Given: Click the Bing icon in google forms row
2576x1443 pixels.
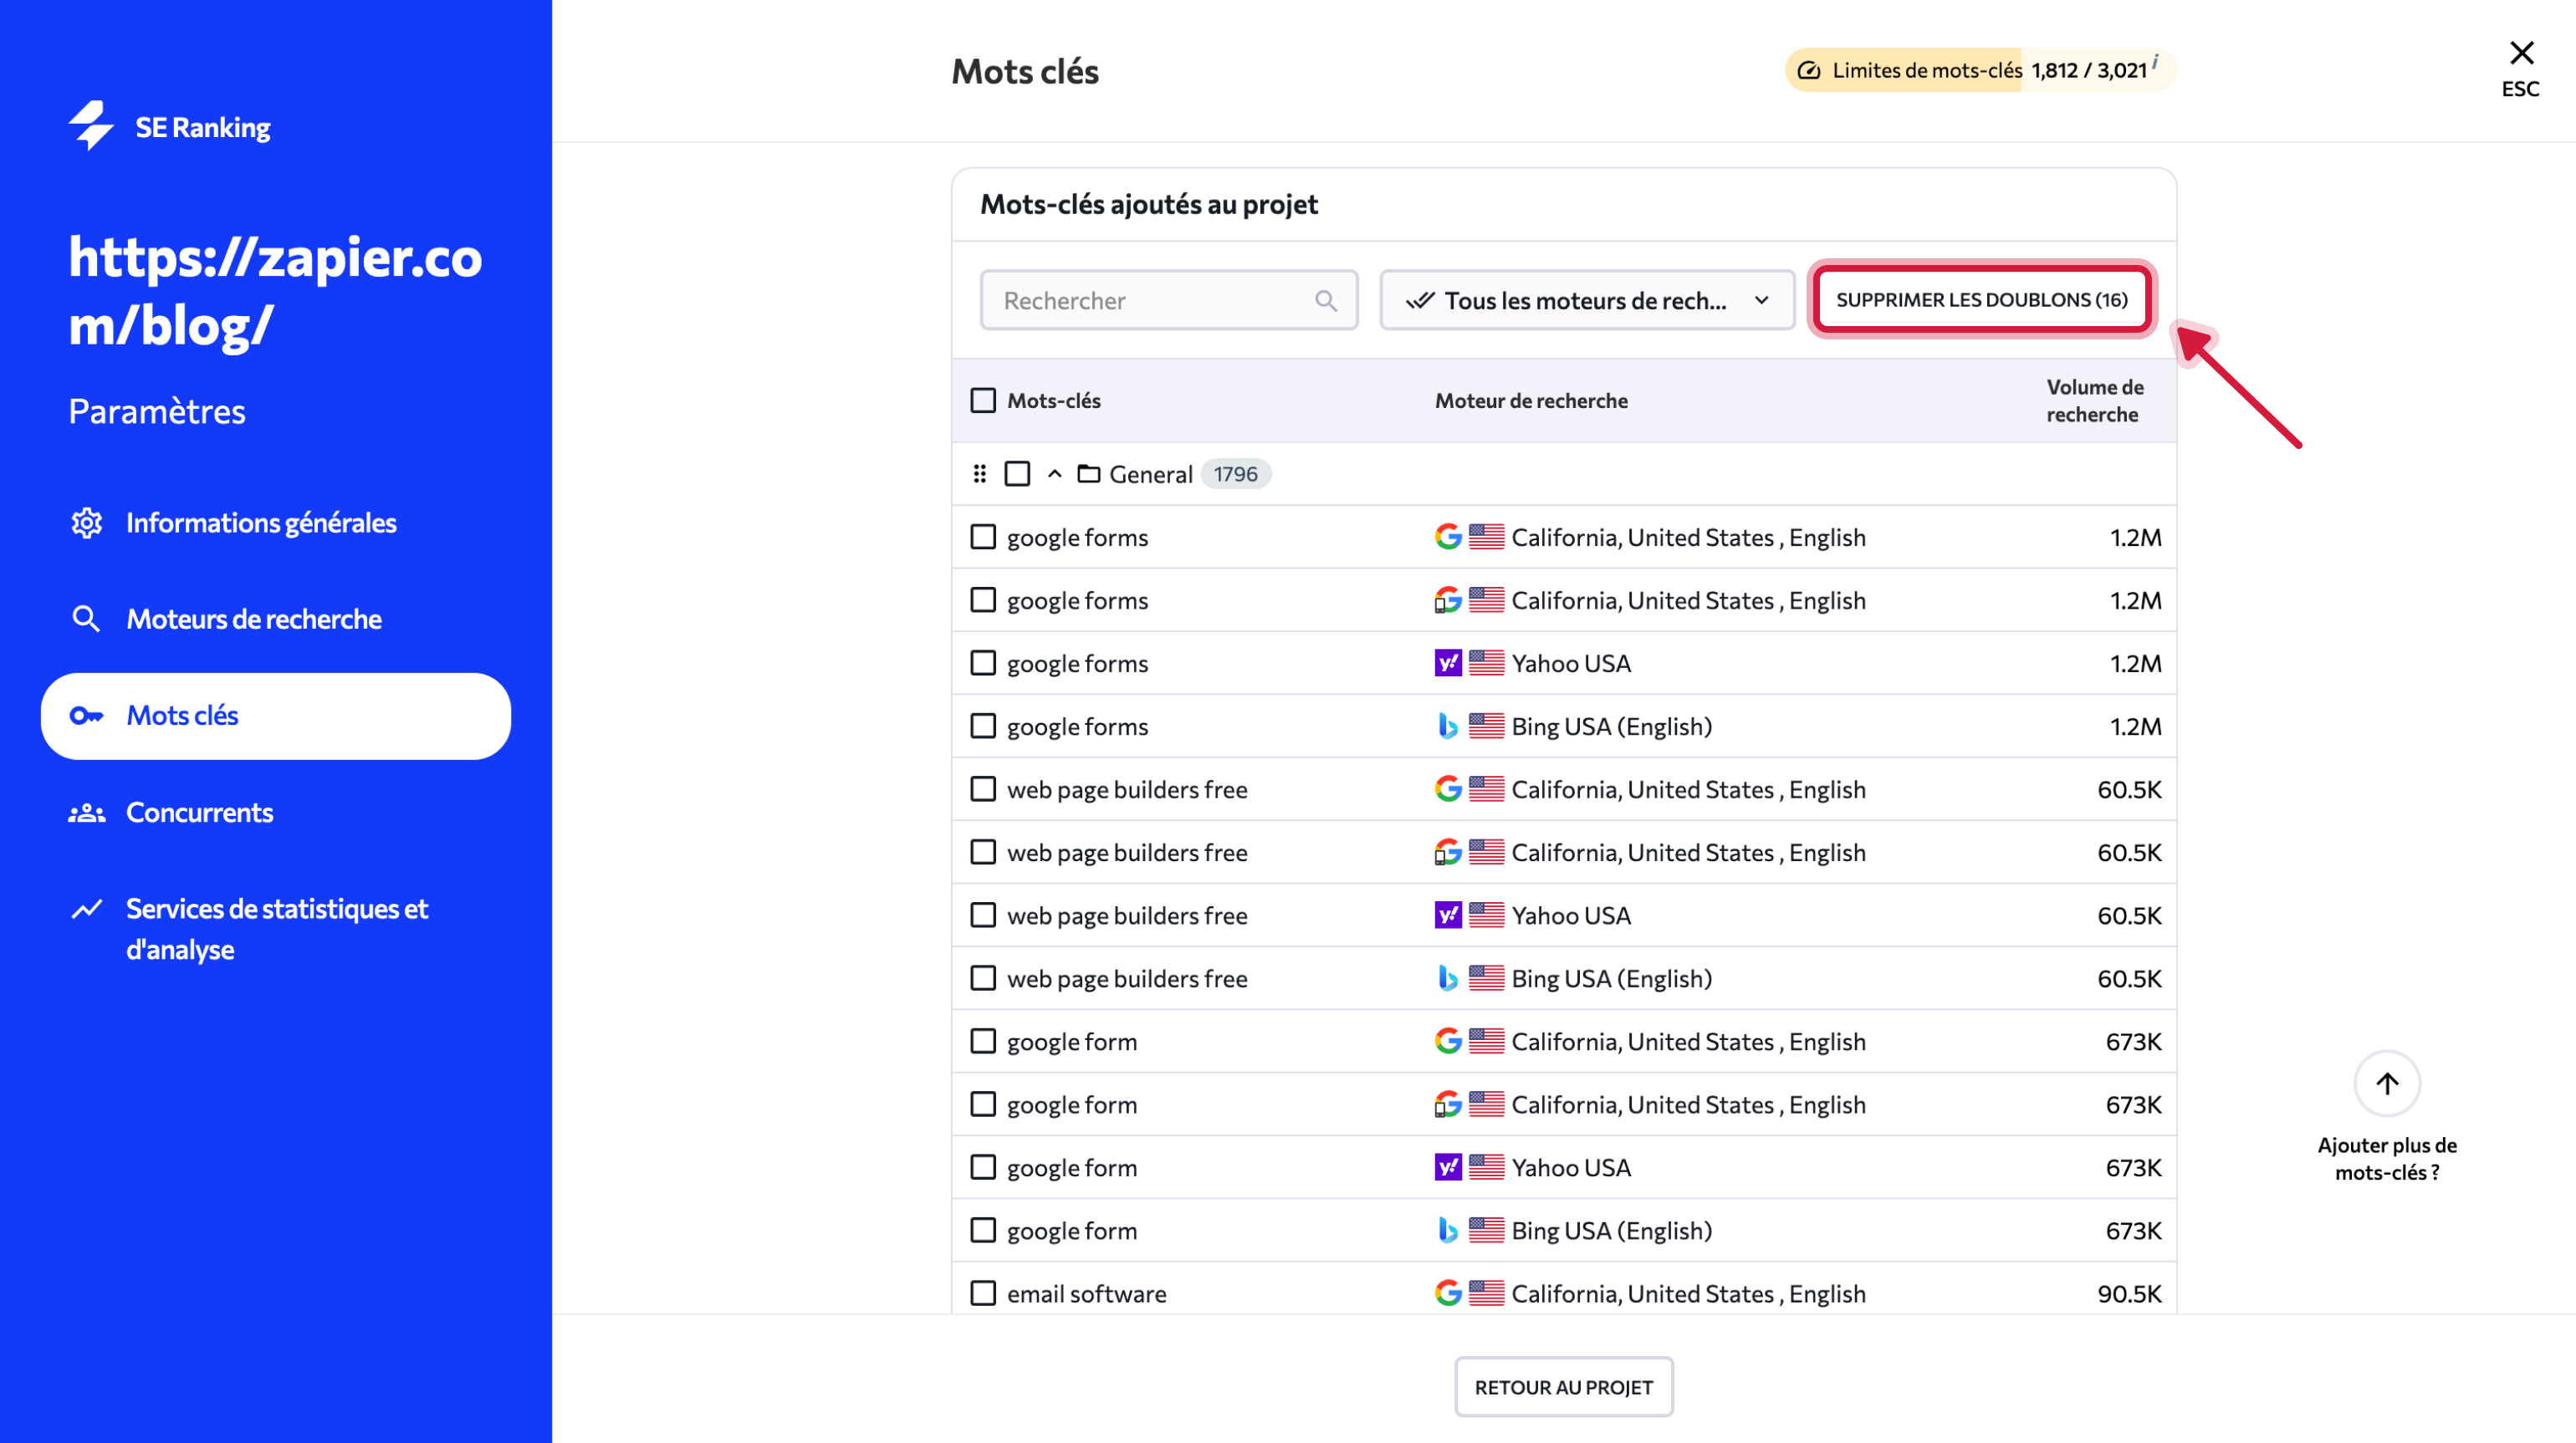Looking at the screenshot, I should click(1448, 726).
